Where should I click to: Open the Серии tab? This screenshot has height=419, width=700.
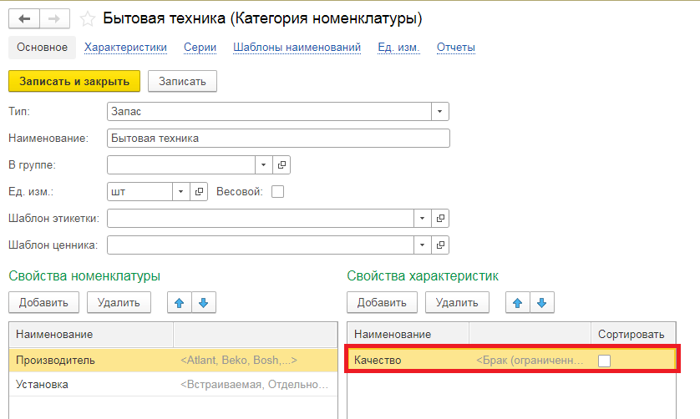tap(200, 48)
